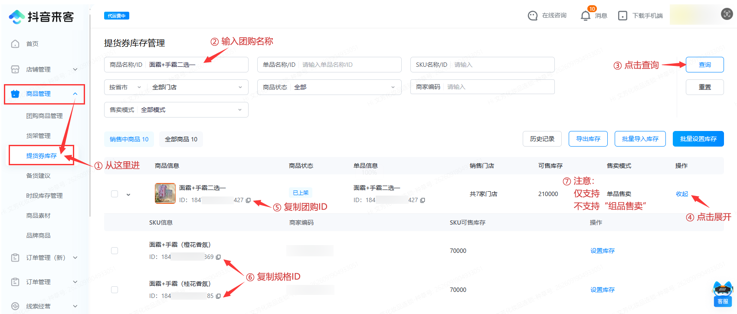Copy SKU ID of orange blossom variant
Image resolution: width=737 pixels, height=314 pixels.
coord(218,257)
